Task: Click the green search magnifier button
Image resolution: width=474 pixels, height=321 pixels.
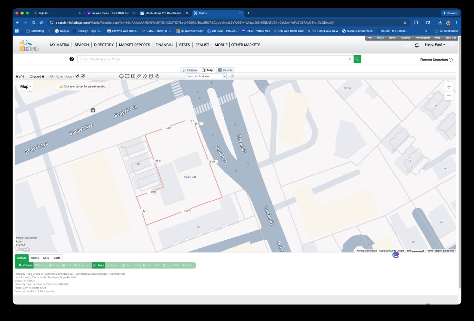Action: (x=357, y=59)
